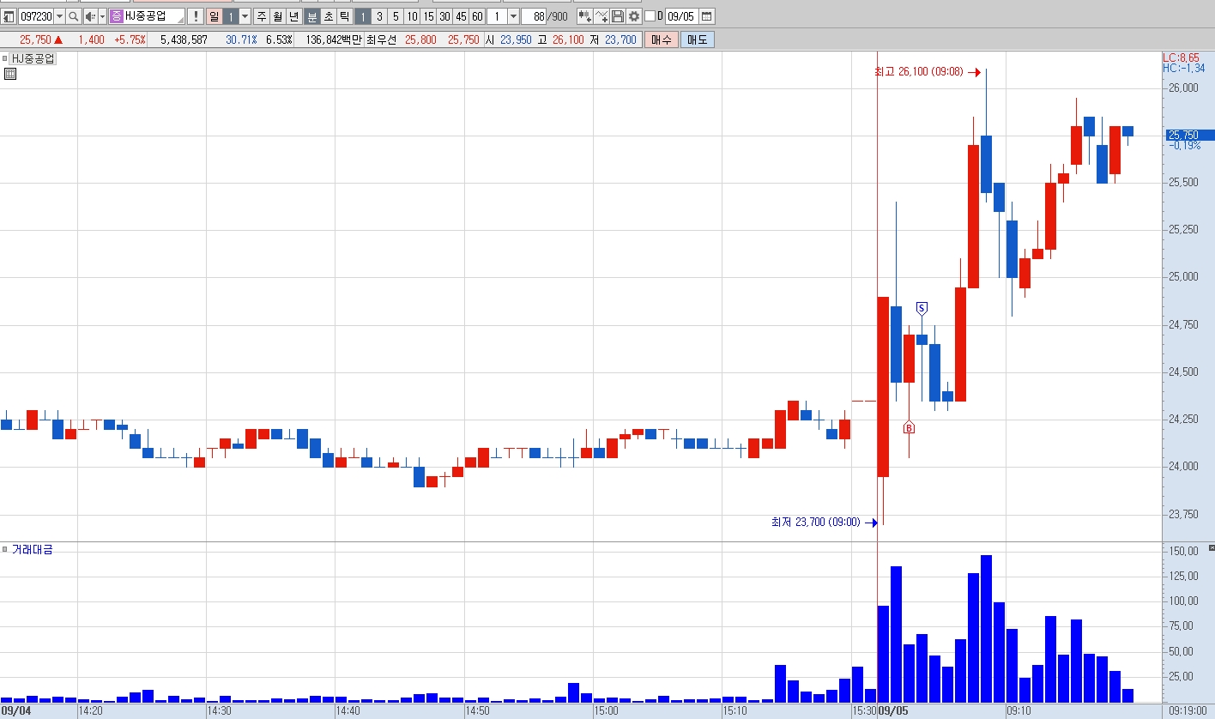Select the 30 minute interval tab
Screen dimensions: 1215x719
pyautogui.click(x=445, y=16)
